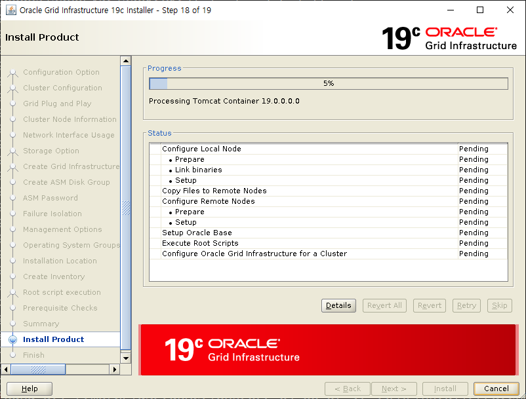Click sidebar horizontal scroll left arrow

[6, 370]
